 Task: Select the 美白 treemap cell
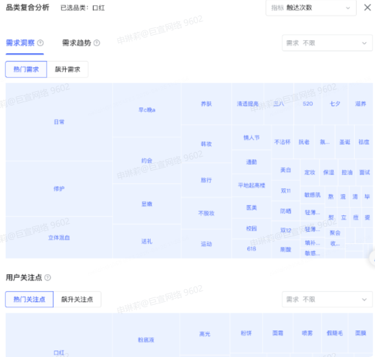286,170
